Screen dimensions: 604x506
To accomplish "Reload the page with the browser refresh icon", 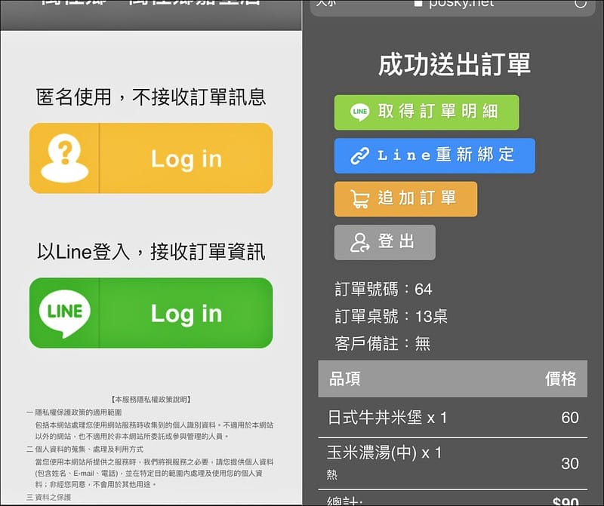I will point(580,4).
